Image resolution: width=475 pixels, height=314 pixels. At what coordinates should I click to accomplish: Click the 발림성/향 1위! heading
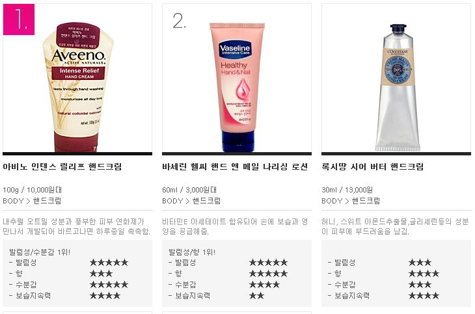point(192,252)
